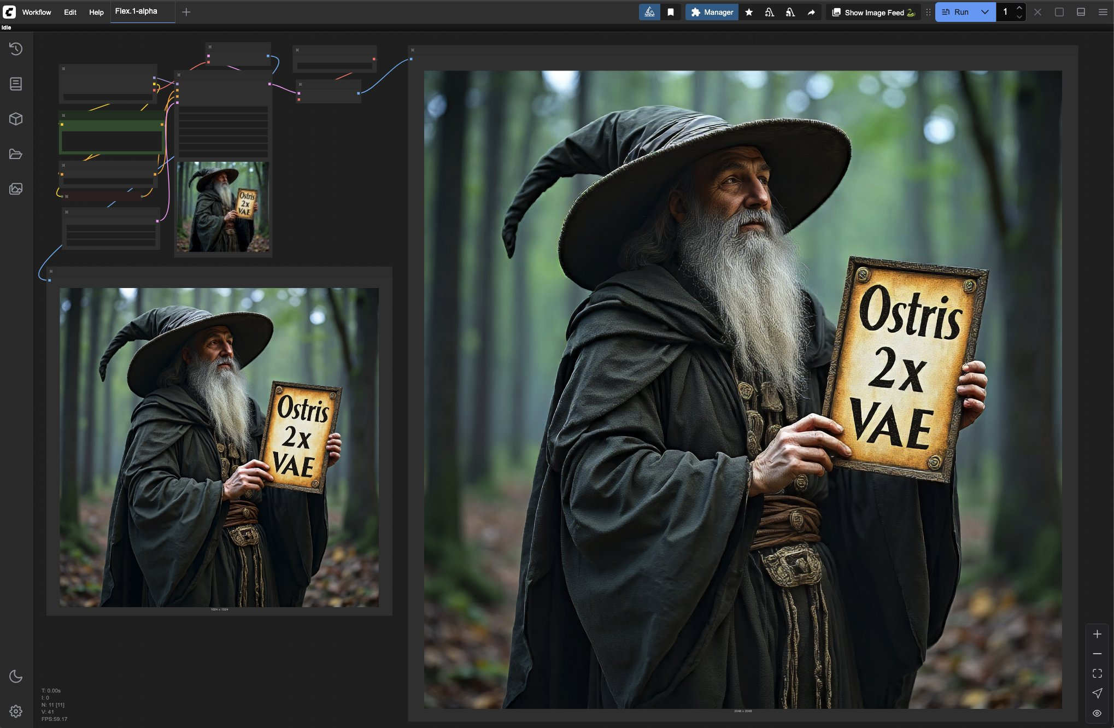Image resolution: width=1114 pixels, height=728 pixels.
Task: Add a new workflow tab with plus
Action: [186, 12]
